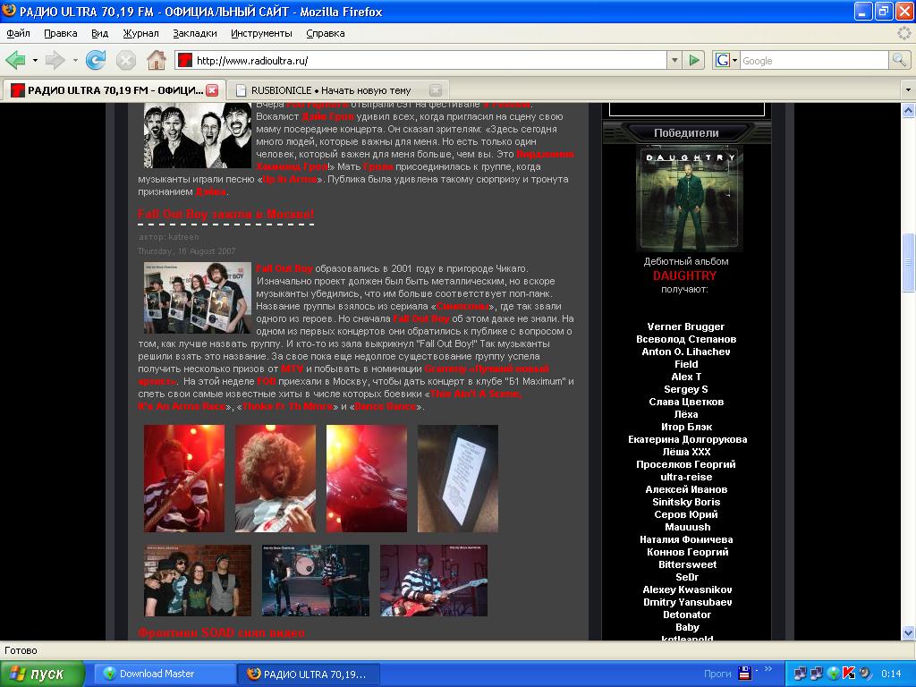Switch to РАДИО ULTRA Firefox taskbar button
This screenshot has width=916, height=687.
click(x=309, y=674)
